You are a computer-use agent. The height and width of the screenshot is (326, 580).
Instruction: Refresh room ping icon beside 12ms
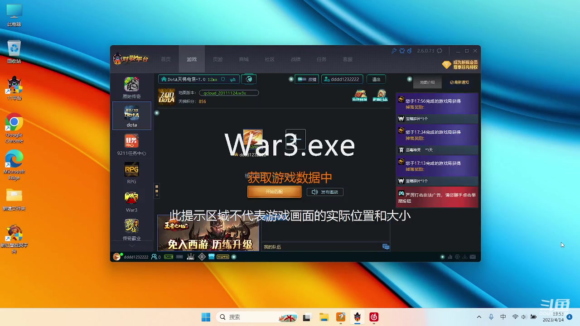point(223,79)
